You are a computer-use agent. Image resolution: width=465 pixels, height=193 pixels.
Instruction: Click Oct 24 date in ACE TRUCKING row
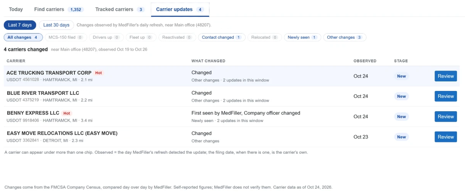(x=361, y=76)
